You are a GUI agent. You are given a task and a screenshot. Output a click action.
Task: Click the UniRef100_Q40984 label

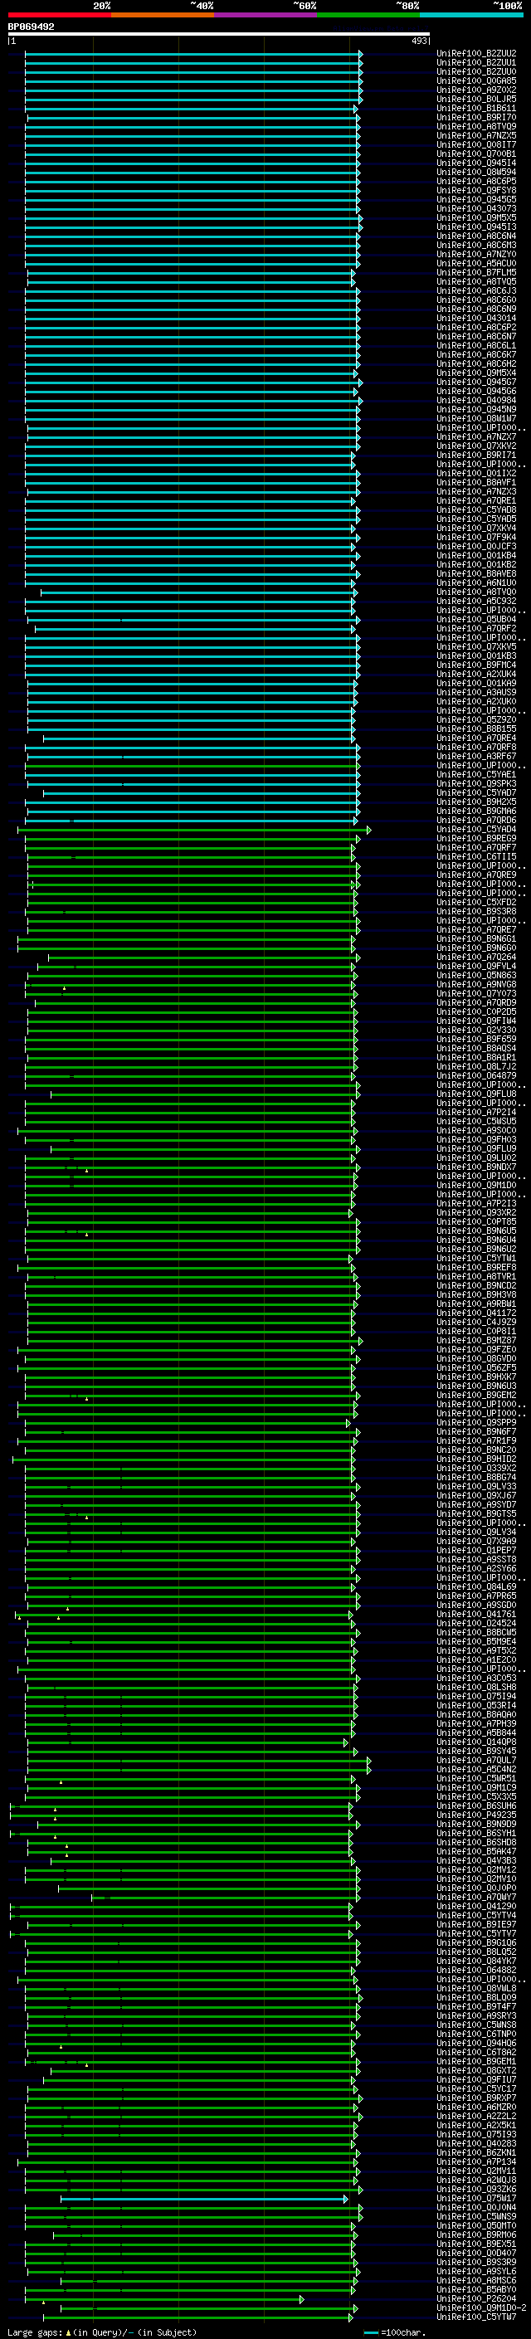click(x=476, y=401)
